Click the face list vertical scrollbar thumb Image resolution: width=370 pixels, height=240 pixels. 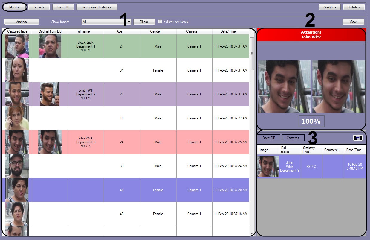pos(252,53)
